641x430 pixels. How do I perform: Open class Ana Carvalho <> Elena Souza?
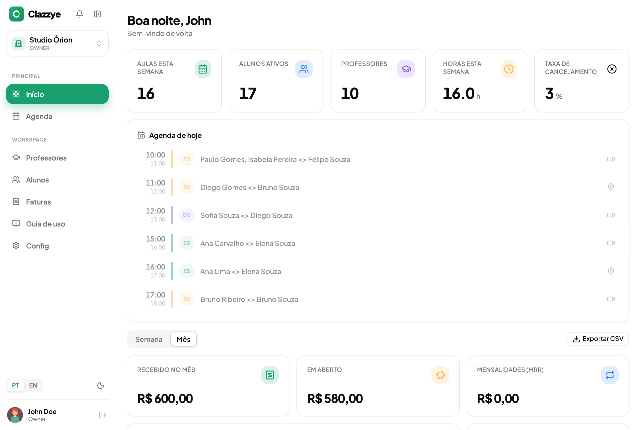(378, 243)
